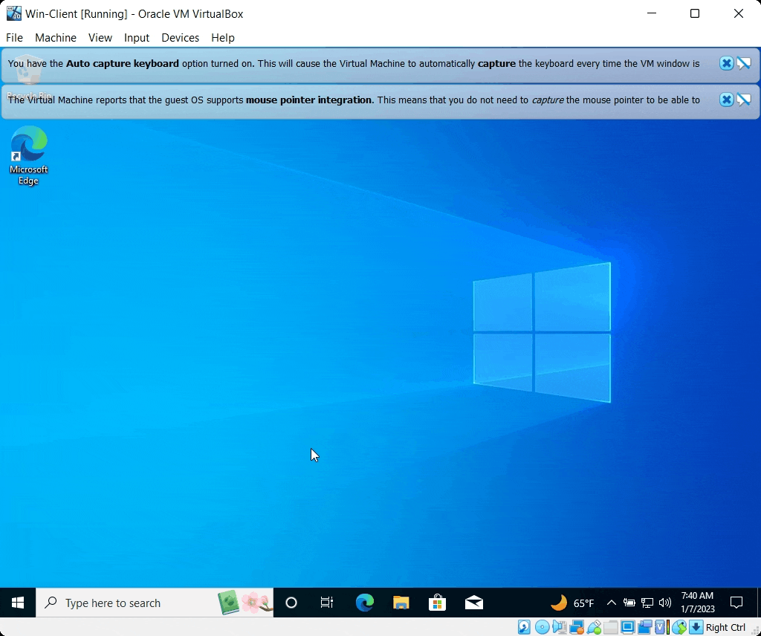Open the network tray icon
The width and height of the screenshot is (761, 636).
coord(647,603)
